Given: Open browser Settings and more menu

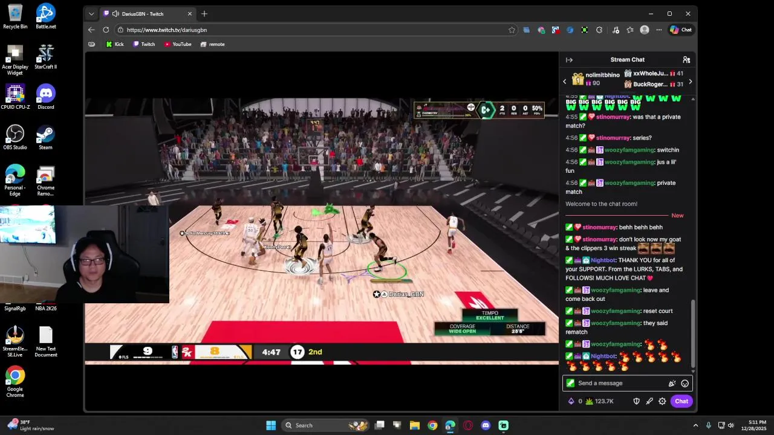Looking at the screenshot, I should (659, 30).
